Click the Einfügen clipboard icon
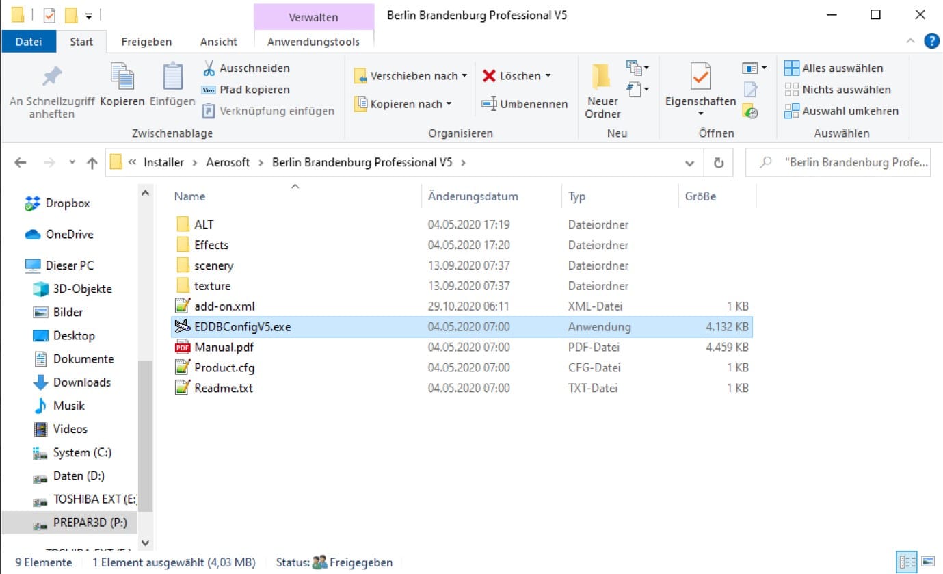The width and height of the screenshot is (943, 574). point(172,77)
